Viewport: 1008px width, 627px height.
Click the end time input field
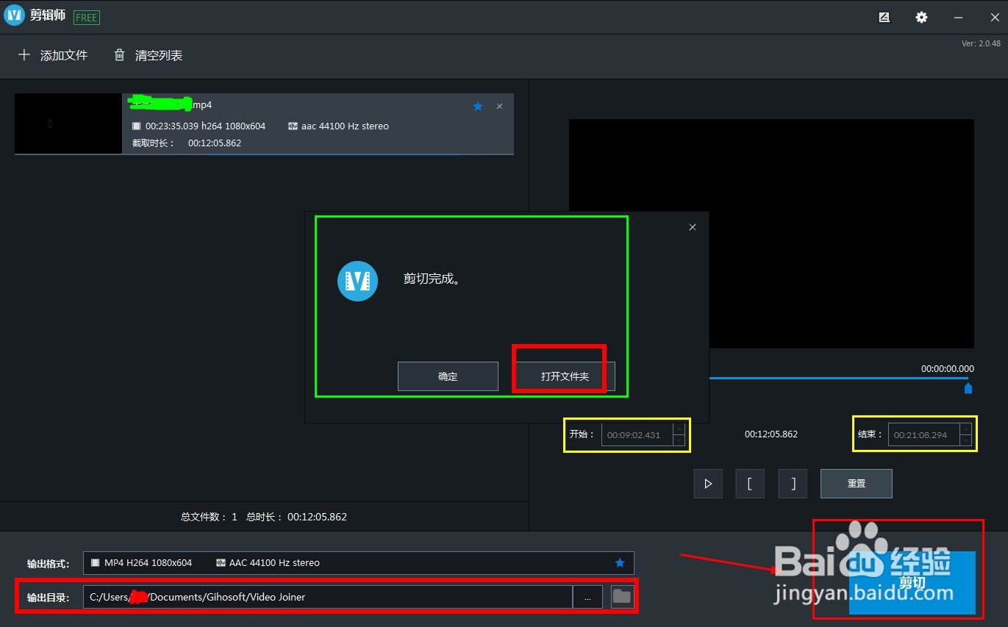(x=923, y=435)
